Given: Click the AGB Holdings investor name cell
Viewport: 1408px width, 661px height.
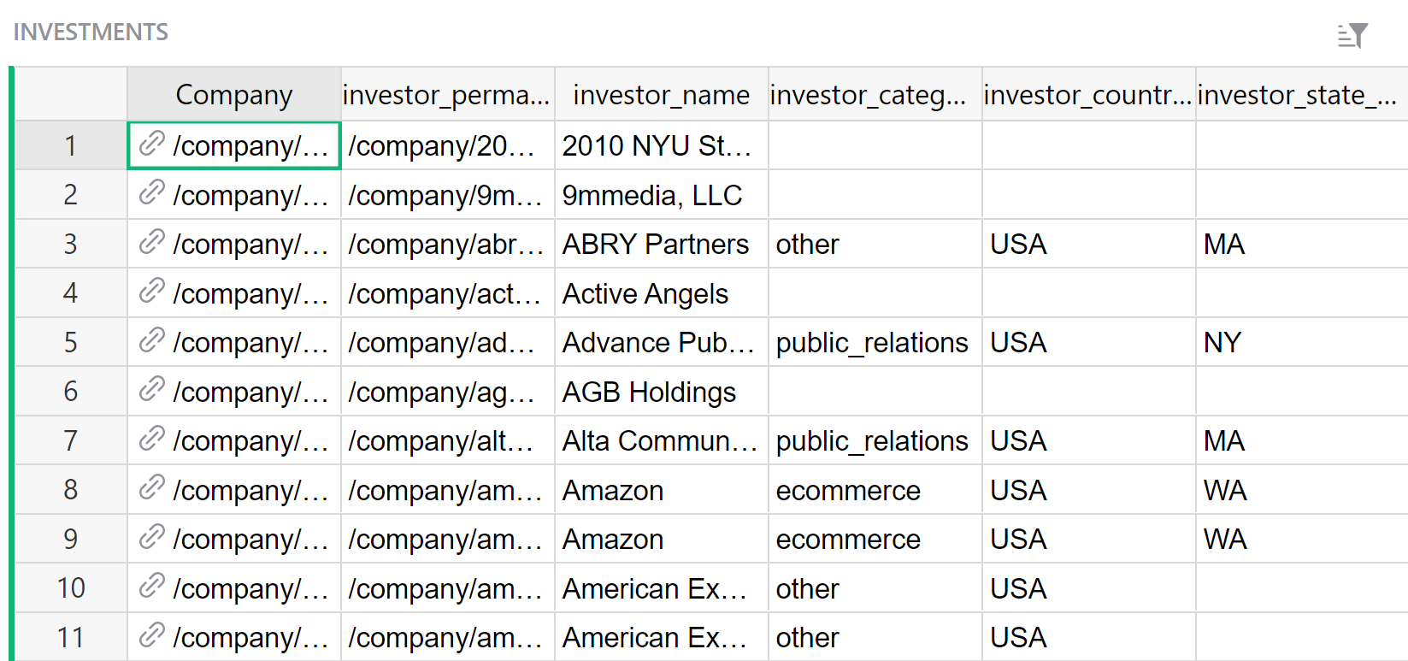Looking at the screenshot, I should pyautogui.click(x=649, y=392).
